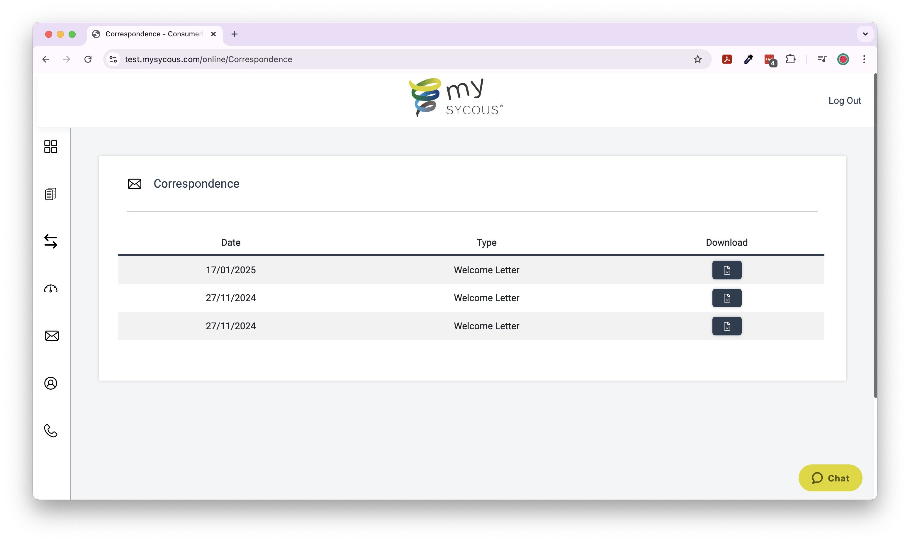
Task: Open a new browser tab
Action: pos(235,34)
